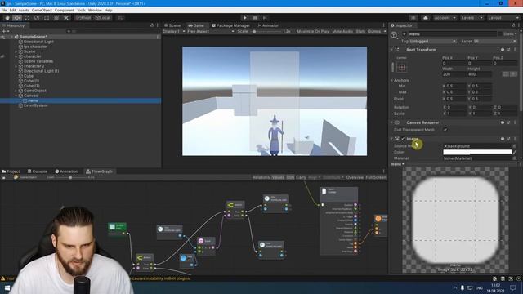This screenshot has height=294, width=523.
Task: Open the Layer UI dropdown
Action: 494,42
